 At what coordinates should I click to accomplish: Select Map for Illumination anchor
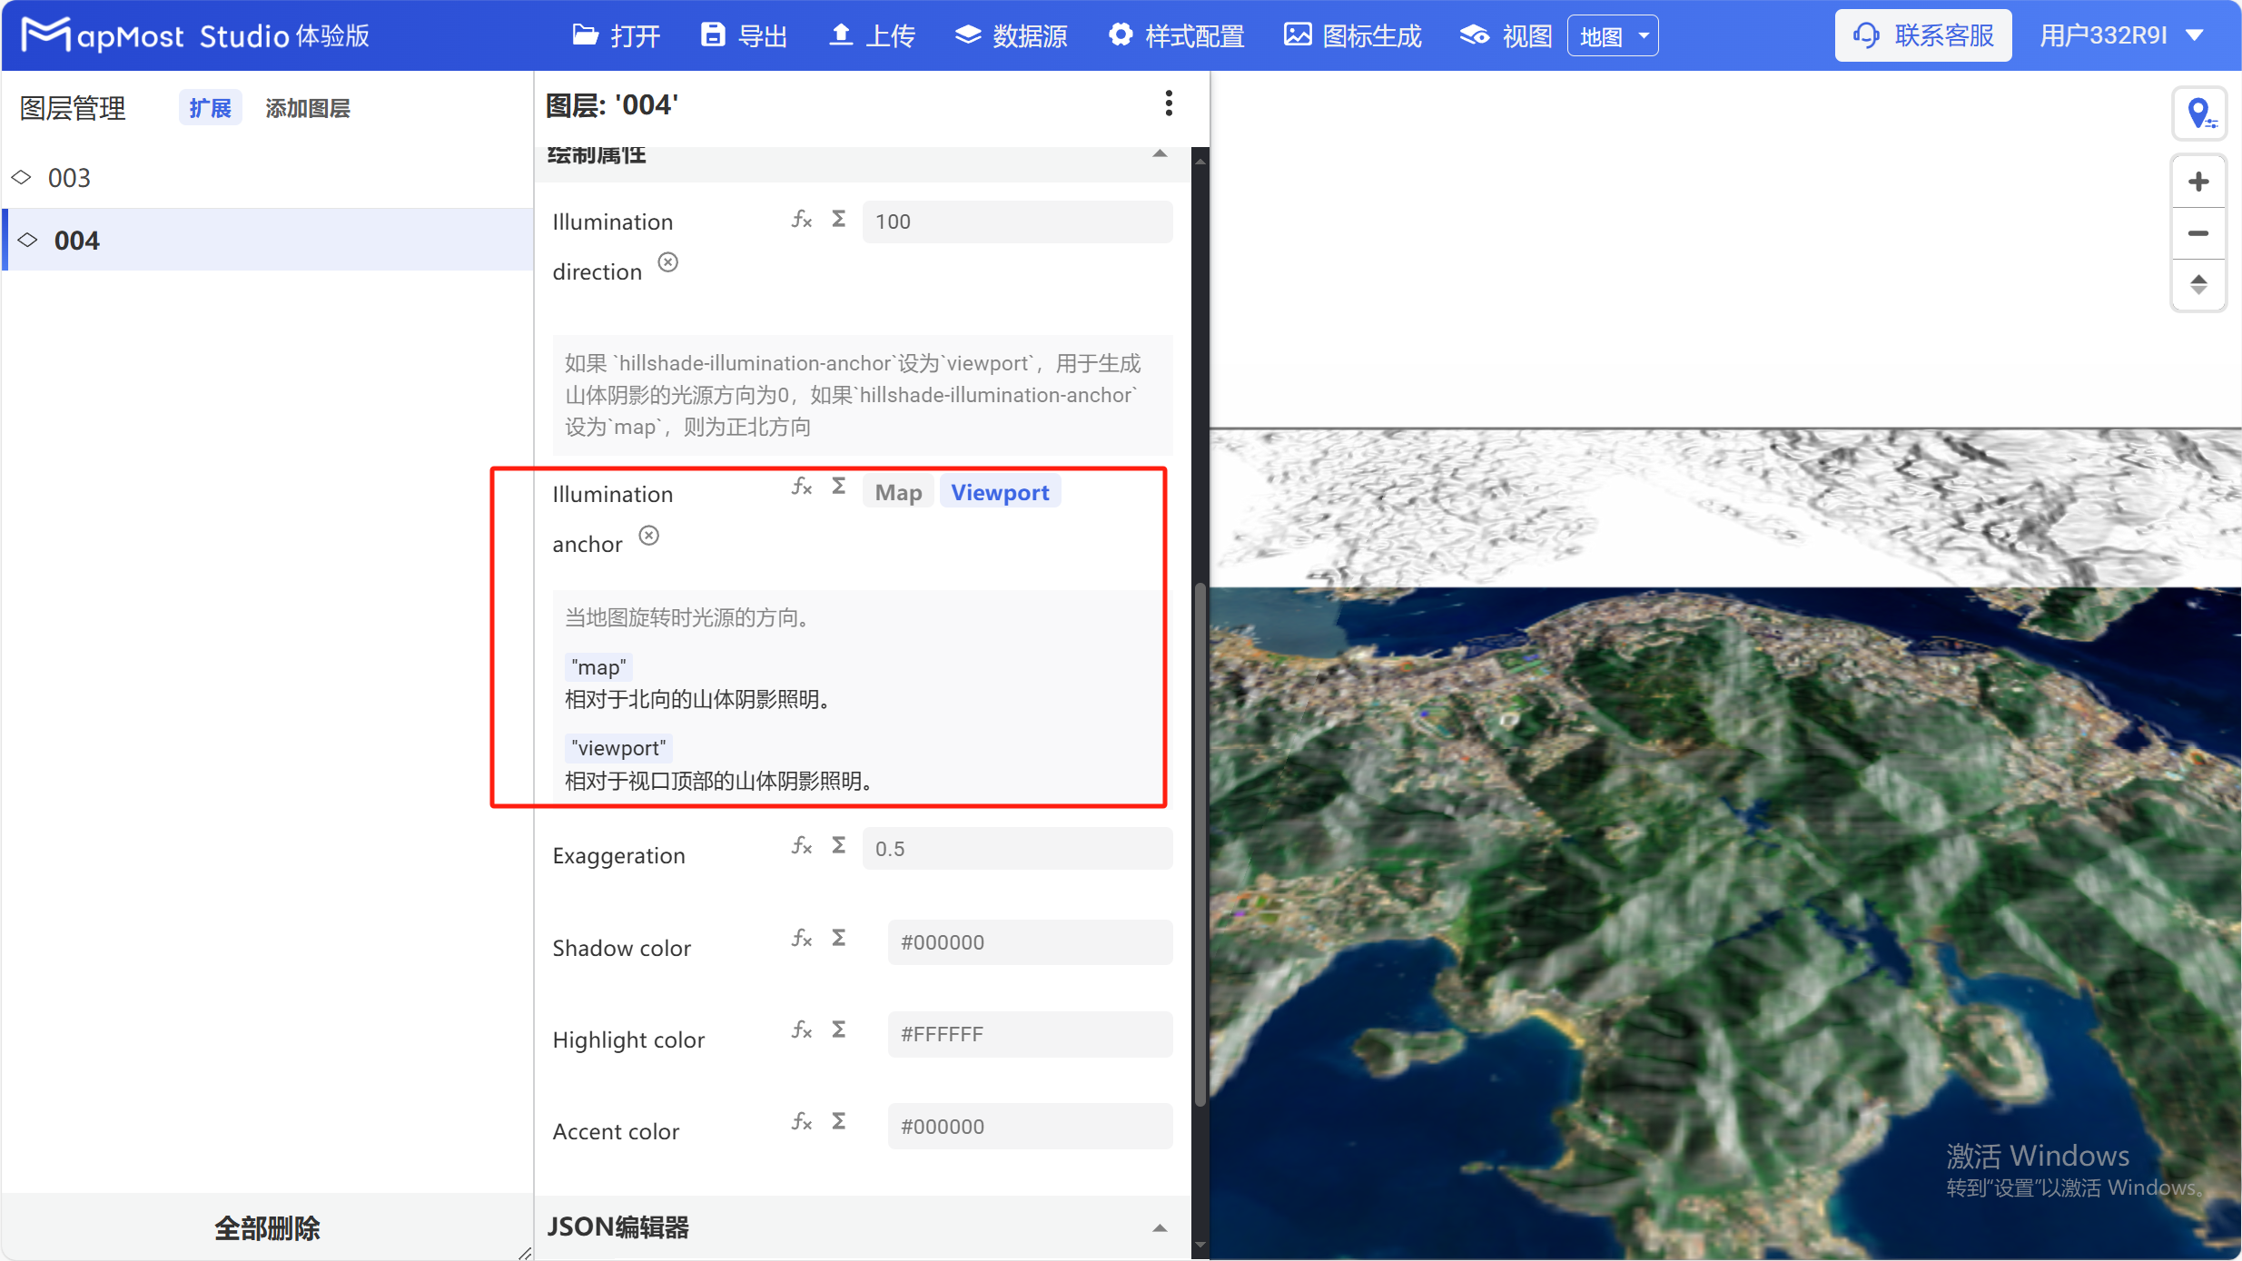point(897,491)
